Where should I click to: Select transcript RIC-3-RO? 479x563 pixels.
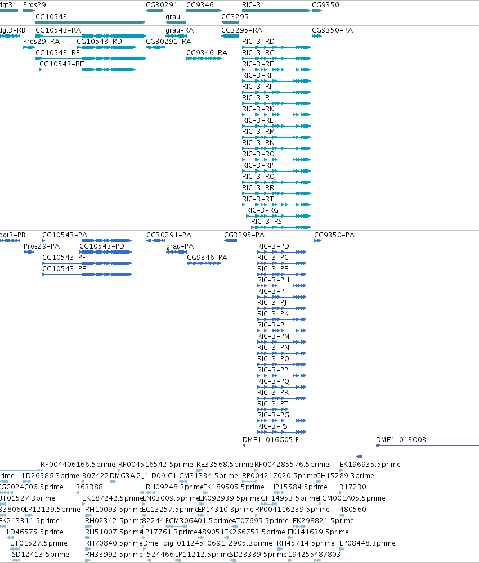point(258,154)
